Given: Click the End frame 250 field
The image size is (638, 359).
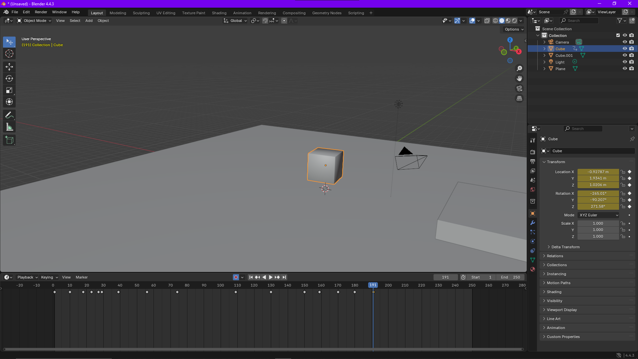Looking at the screenshot, I should (x=510, y=277).
